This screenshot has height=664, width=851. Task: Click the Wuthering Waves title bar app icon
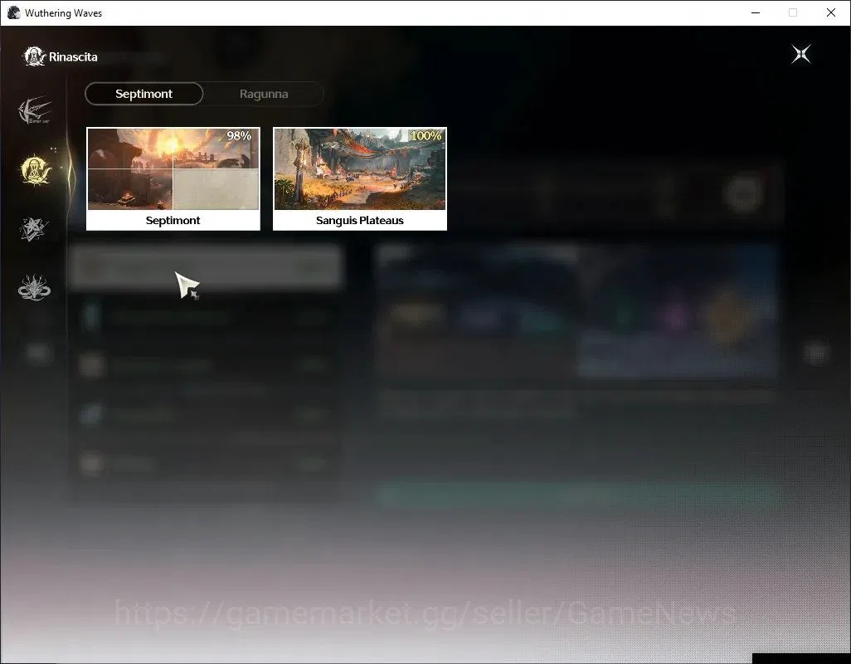(13, 12)
